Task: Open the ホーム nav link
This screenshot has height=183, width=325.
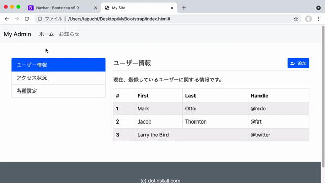Action: (46, 34)
